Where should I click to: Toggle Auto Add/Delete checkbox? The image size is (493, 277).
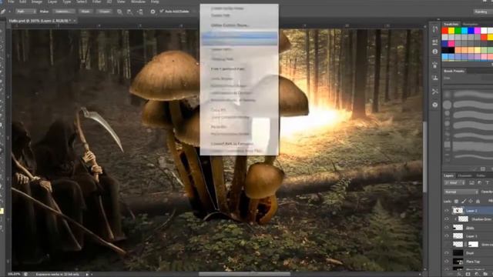162,12
